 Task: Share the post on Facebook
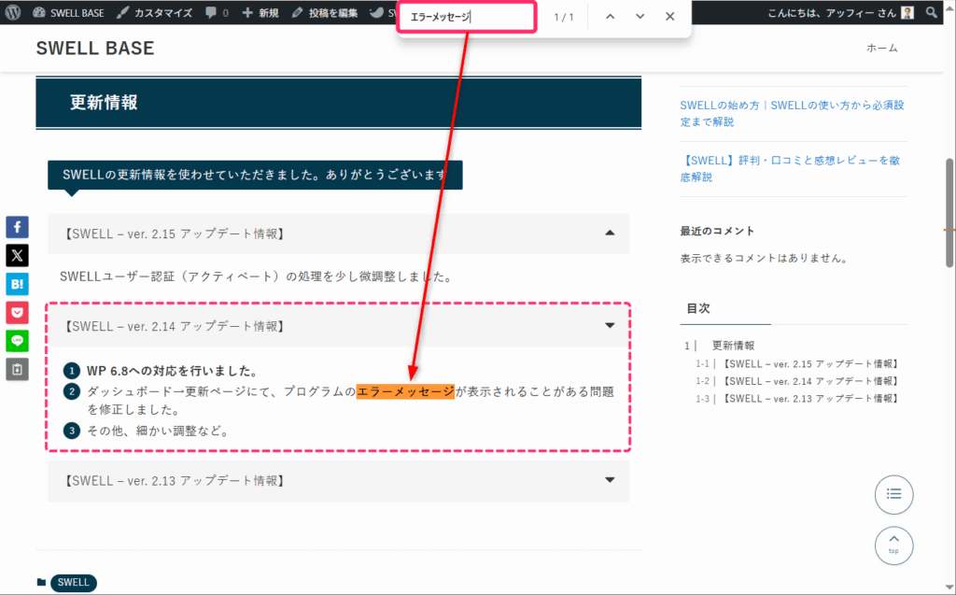[17, 227]
